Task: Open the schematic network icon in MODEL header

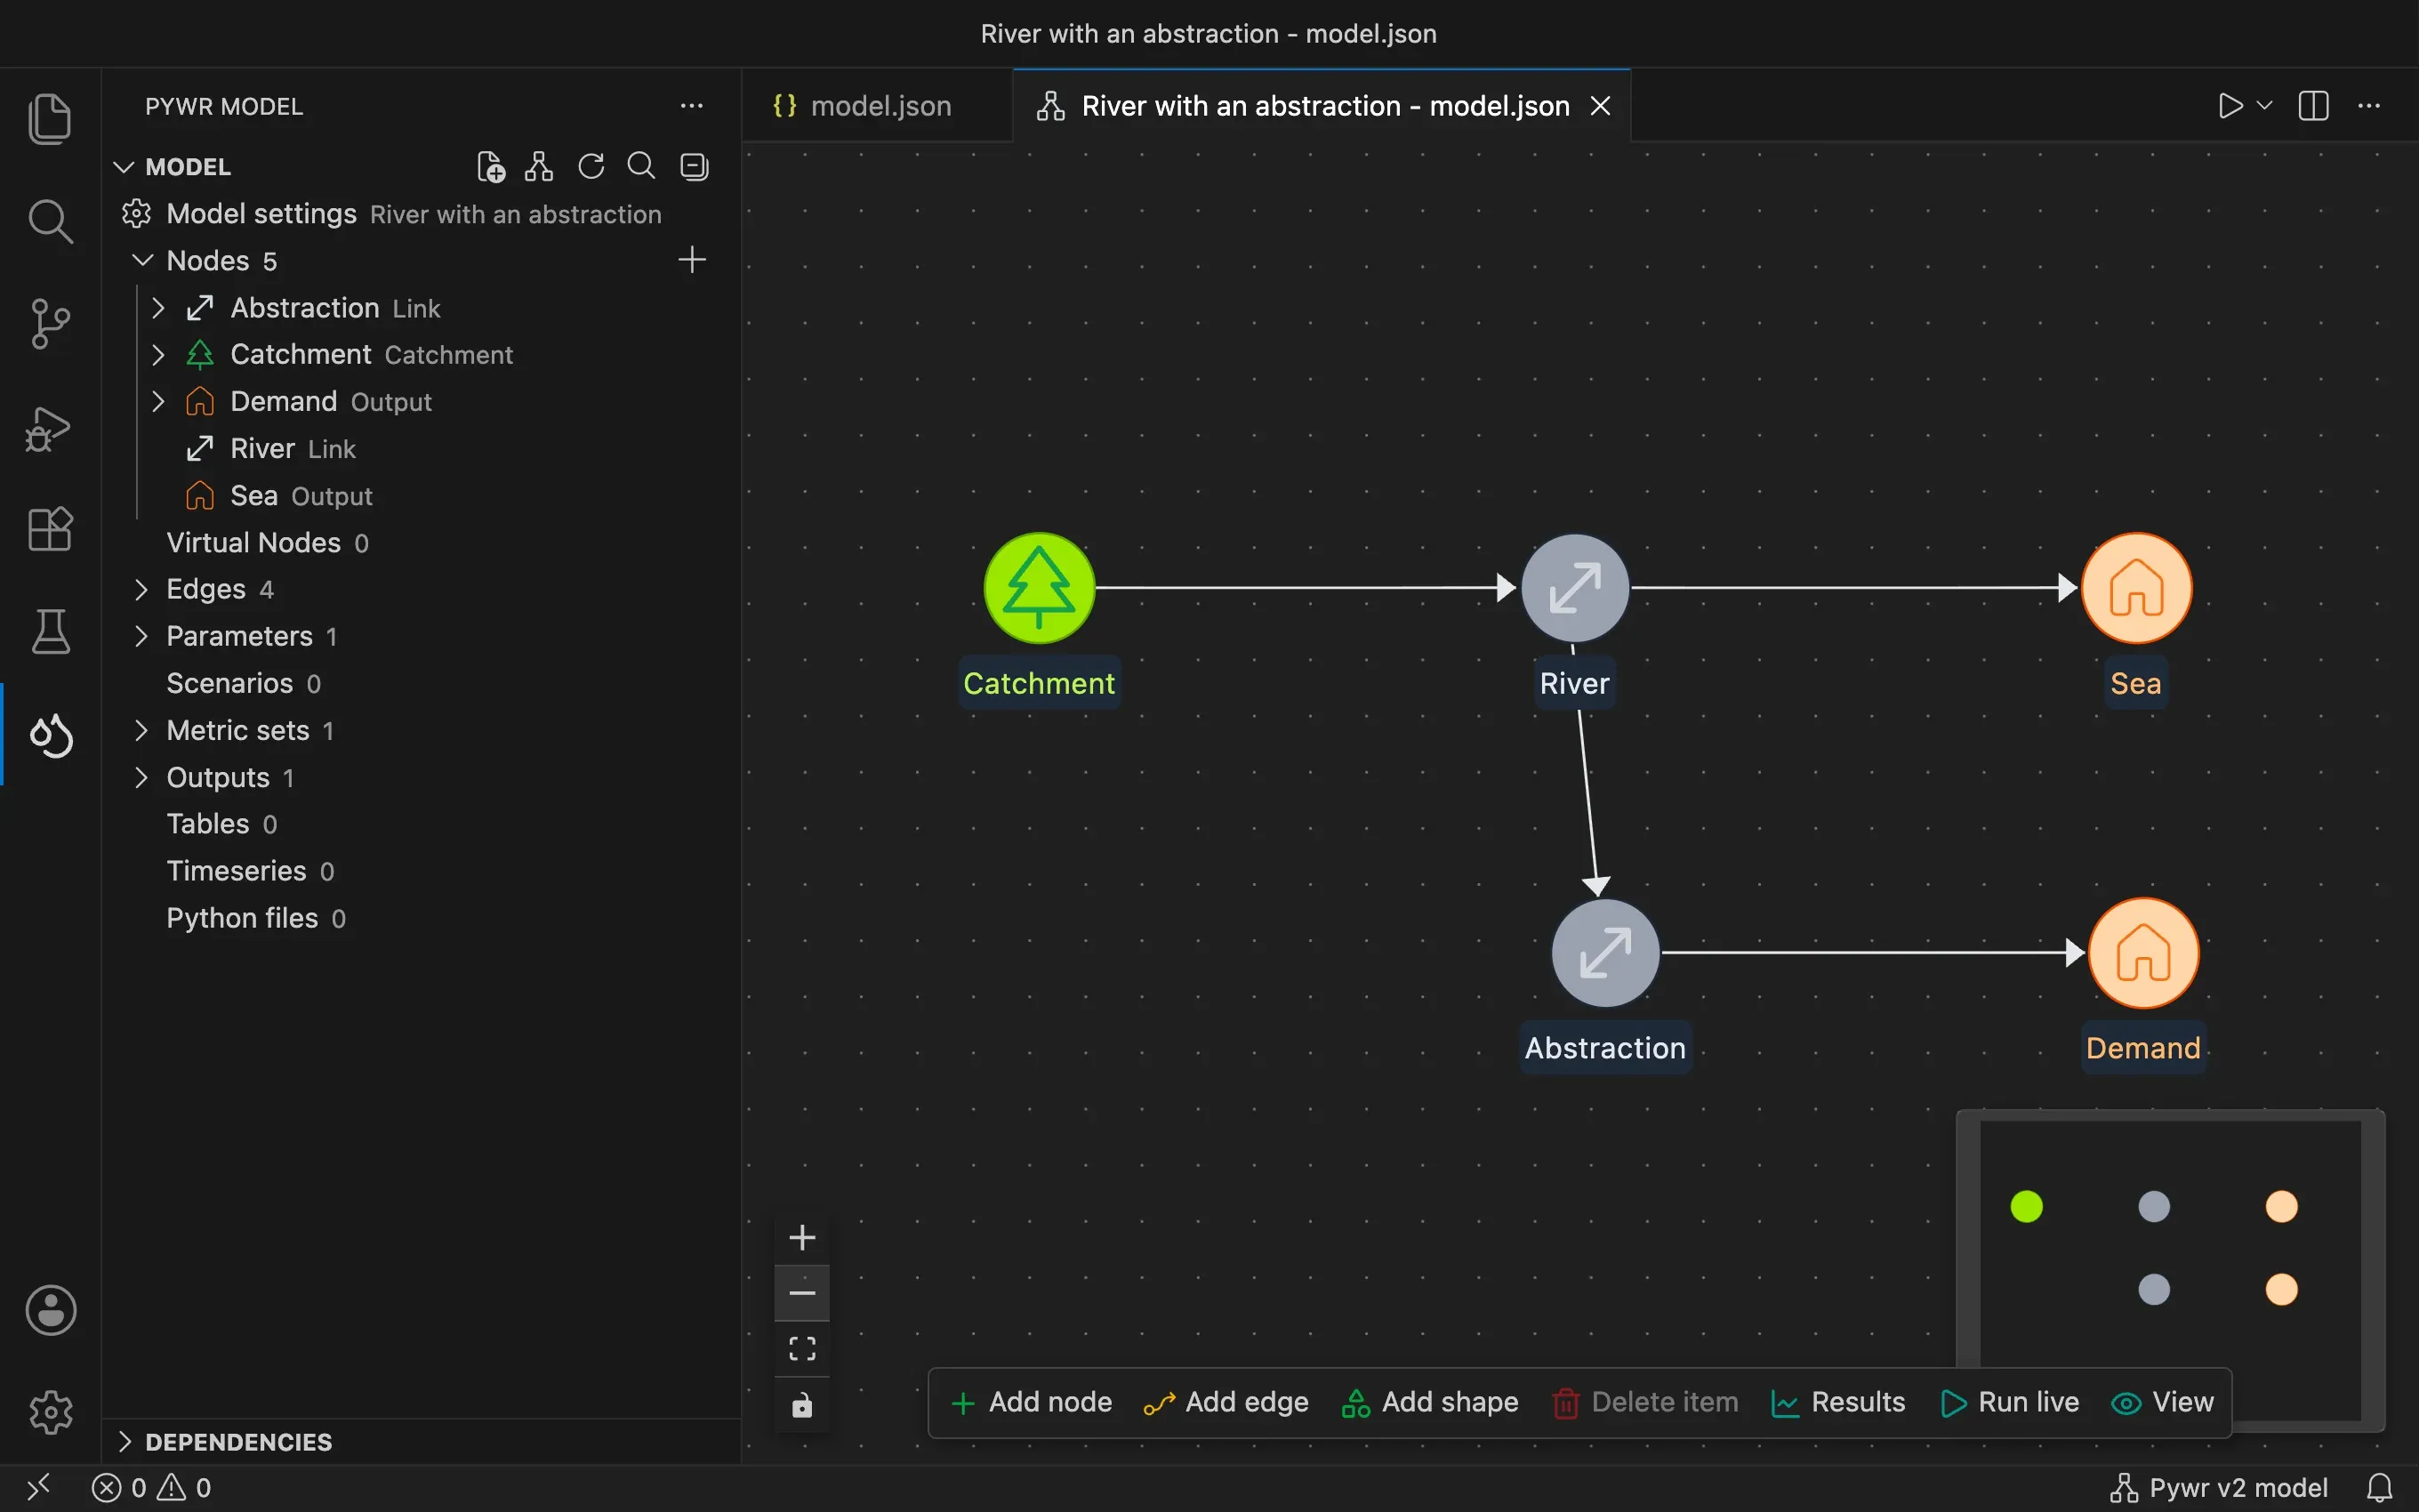Action: click(539, 166)
